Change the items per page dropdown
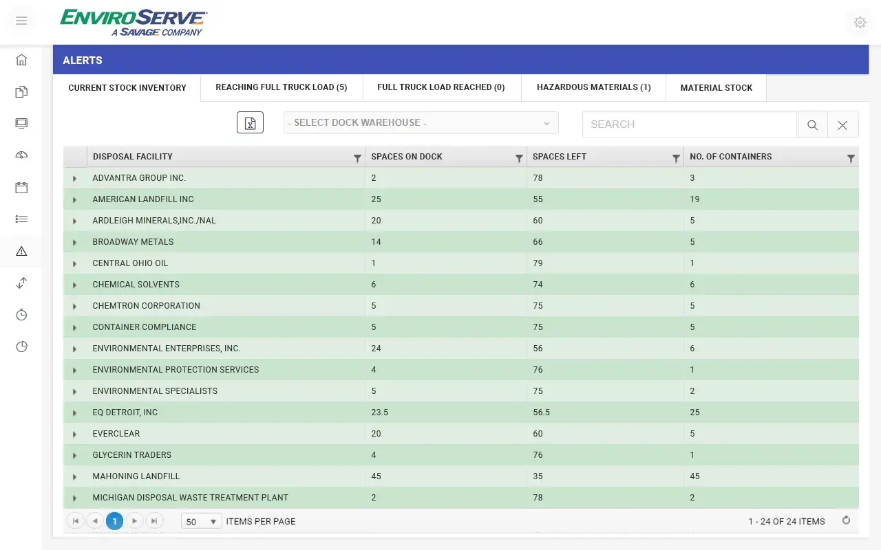This screenshot has height=550, width=881. click(x=201, y=521)
